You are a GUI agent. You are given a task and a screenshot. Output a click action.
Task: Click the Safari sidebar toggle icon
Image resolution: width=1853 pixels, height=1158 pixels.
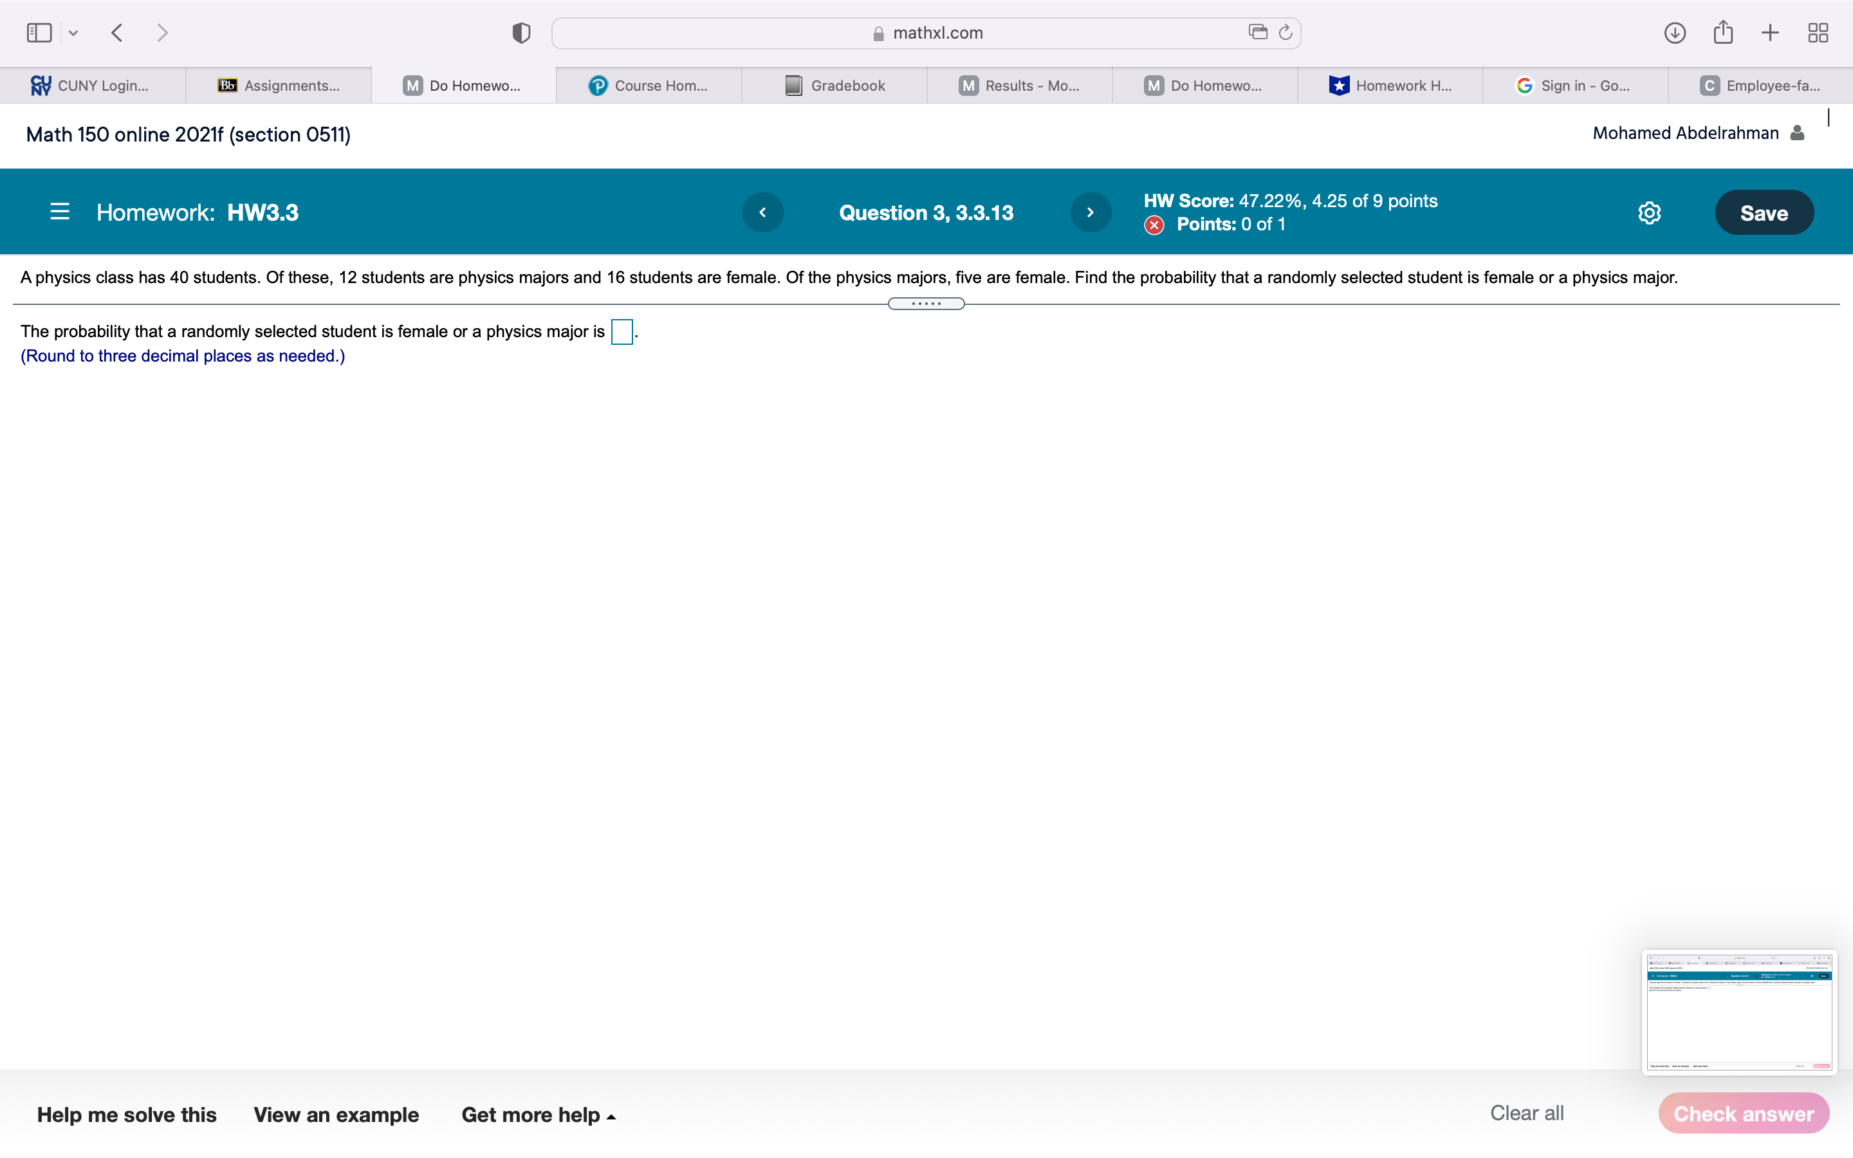point(39,33)
